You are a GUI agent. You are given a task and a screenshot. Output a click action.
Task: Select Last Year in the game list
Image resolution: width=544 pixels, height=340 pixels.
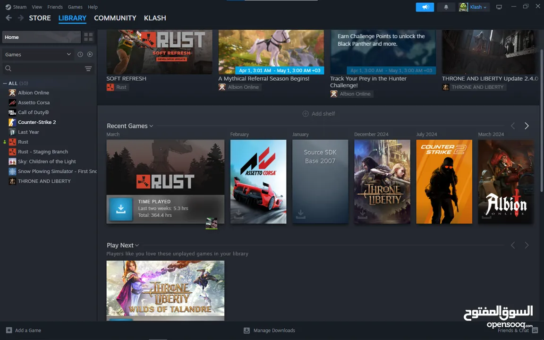28,132
